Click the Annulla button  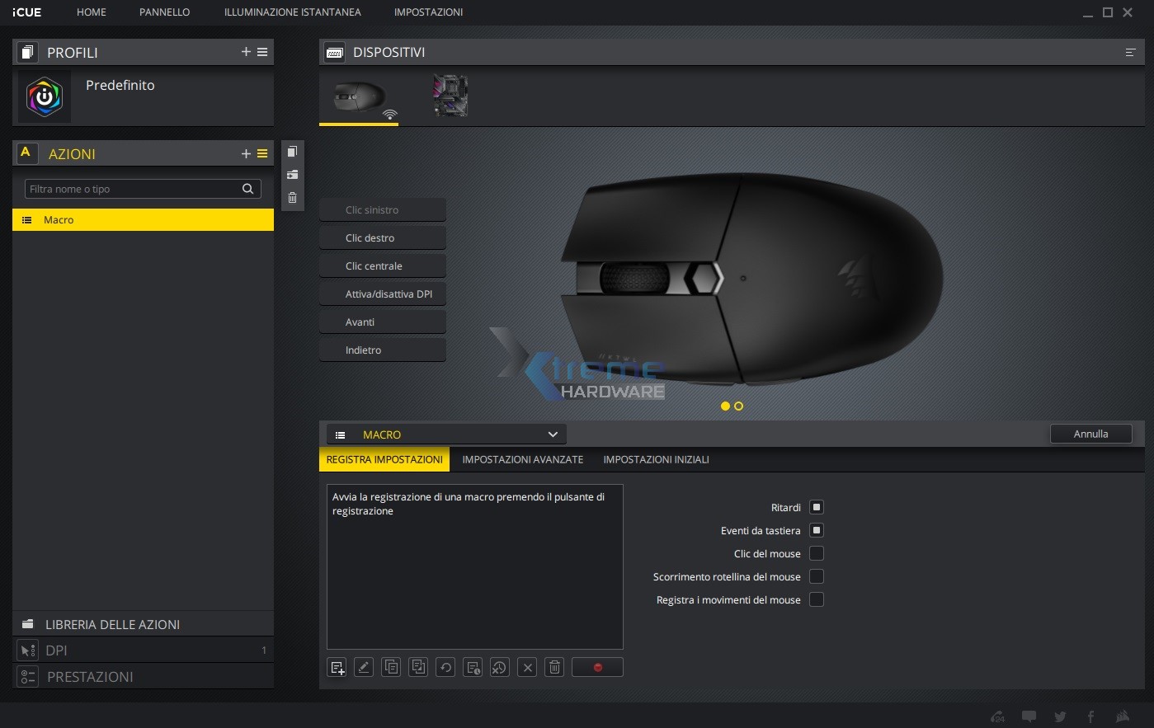(1090, 434)
